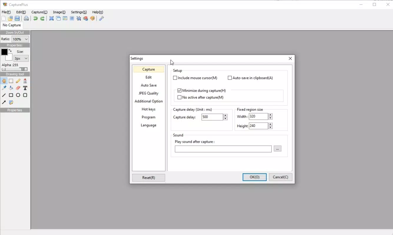Increase the fixed region Width
The width and height of the screenshot is (393, 235).
click(x=271, y=115)
